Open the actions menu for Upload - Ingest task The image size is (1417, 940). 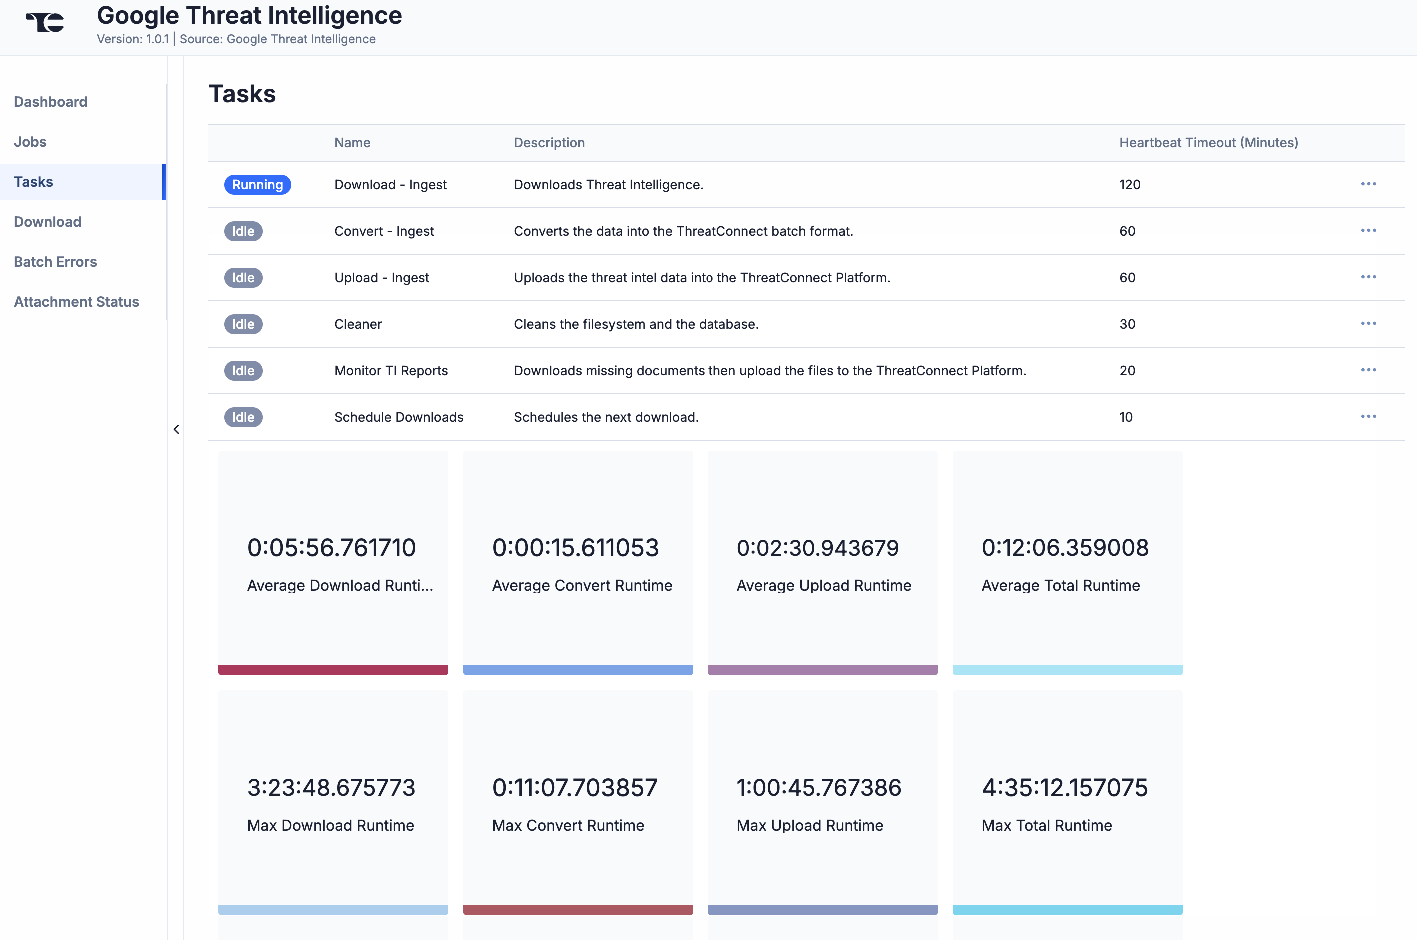tap(1369, 277)
